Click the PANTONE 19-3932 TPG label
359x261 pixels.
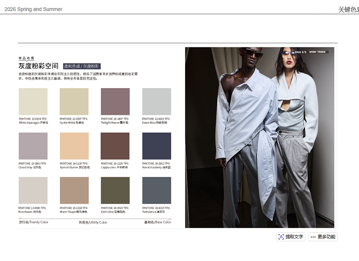pos(156,164)
